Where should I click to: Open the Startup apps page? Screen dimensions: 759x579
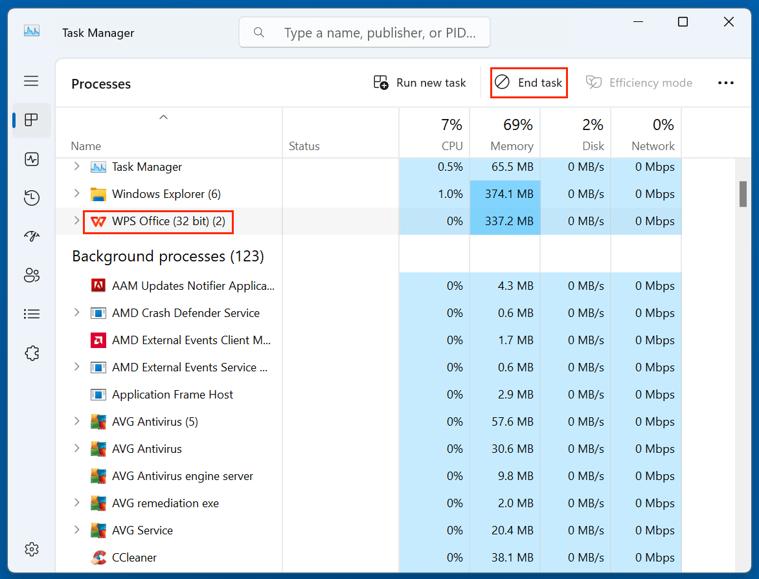(31, 236)
